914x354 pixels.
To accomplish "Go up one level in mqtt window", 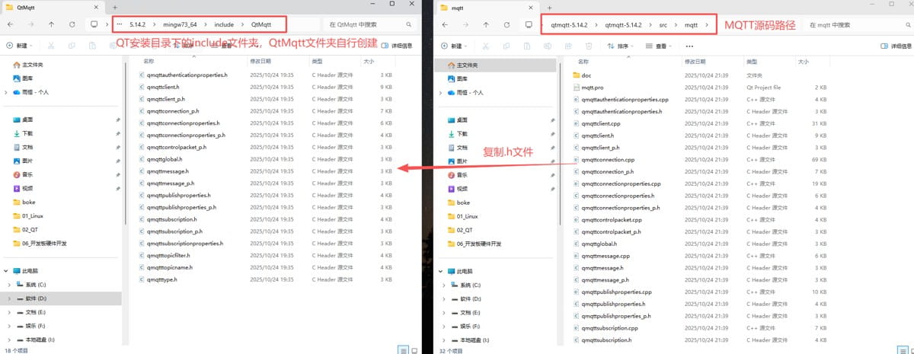I will 486,24.
